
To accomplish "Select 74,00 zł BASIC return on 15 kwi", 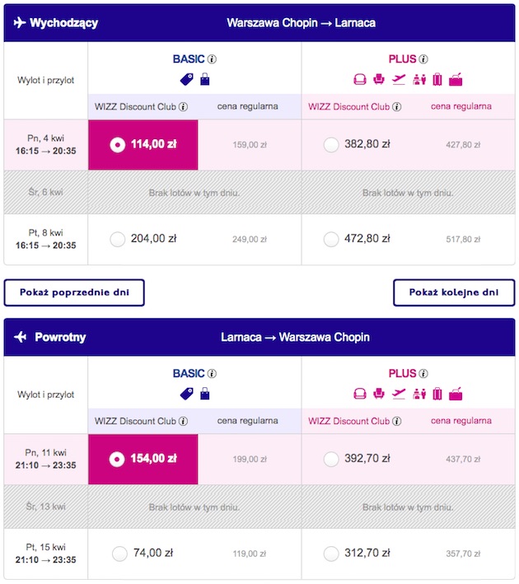I will (119, 554).
